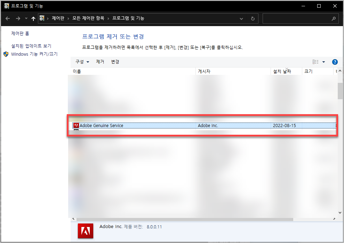This screenshot has width=344, height=243.
Task: Click the address bar control panel icon
Action: (42, 18)
